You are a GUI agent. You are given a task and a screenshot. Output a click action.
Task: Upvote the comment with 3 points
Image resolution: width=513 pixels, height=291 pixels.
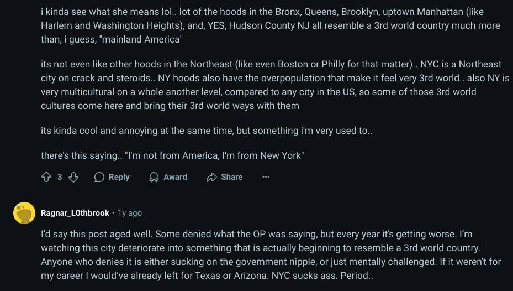46,177
